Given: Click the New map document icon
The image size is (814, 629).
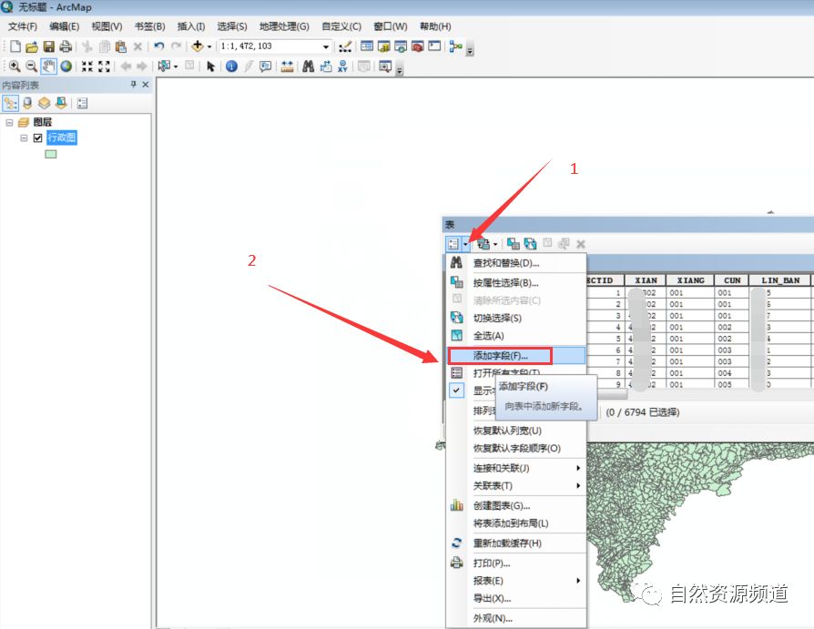Looking at the screenshot, I should coord(15,46).
